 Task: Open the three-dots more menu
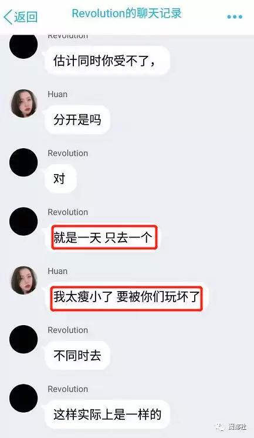(235, 17)
